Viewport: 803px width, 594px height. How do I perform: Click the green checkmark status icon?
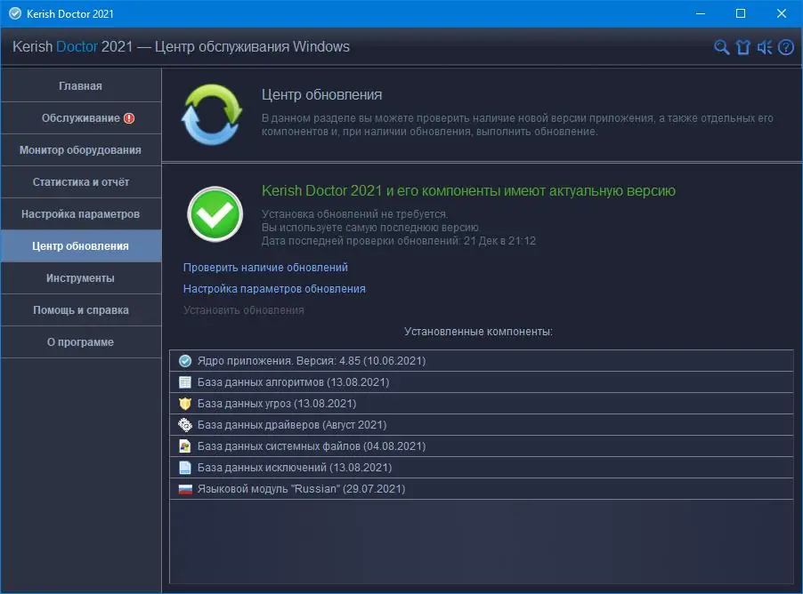(x=215, y=214)
